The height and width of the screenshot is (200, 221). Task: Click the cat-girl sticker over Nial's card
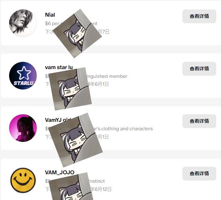pyautogui.click(x=77, y=34)
